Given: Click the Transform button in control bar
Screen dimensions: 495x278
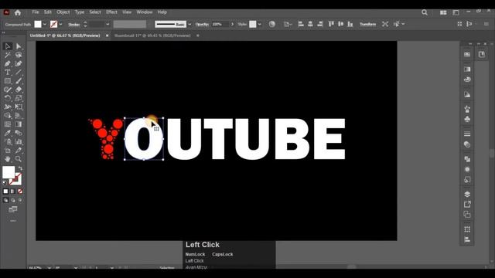Looking at the screenshot, I should tap(368, 24).
